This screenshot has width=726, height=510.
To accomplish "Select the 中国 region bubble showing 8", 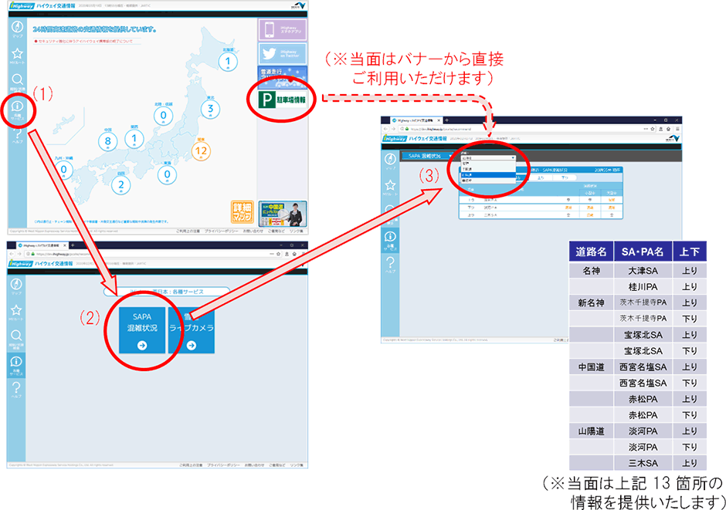I will click(107, 141).
